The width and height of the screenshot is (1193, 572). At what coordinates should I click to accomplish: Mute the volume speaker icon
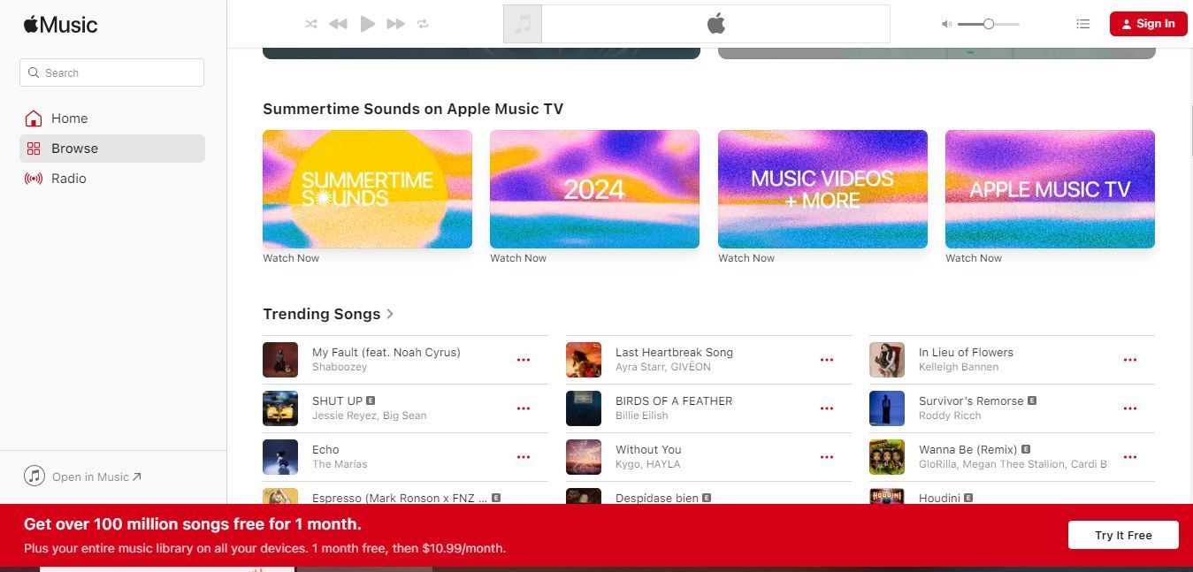point(946,24)
